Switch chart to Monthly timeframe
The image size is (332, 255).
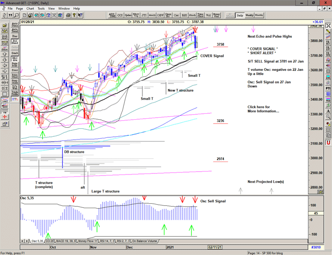click(259, 15)
